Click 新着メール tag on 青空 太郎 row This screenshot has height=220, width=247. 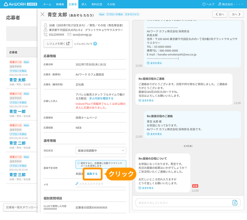click(x=16, y=62)
